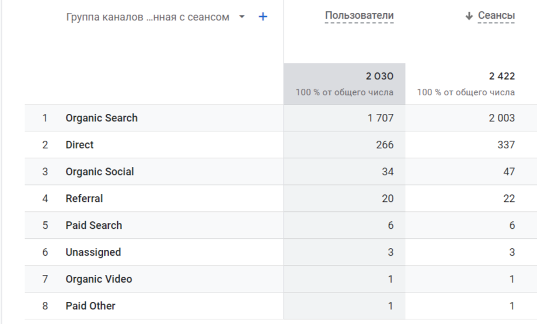Sort table by Пользователи column header
Screen dimensions: 537x324
359,16
